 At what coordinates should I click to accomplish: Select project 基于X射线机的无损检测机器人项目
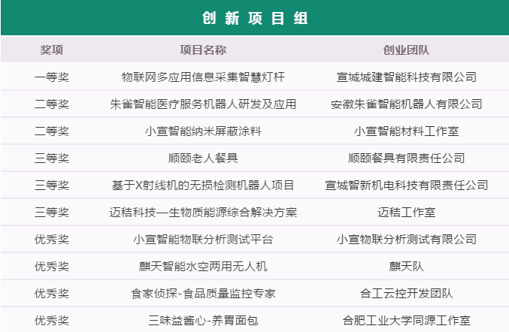tap(203, 186)
